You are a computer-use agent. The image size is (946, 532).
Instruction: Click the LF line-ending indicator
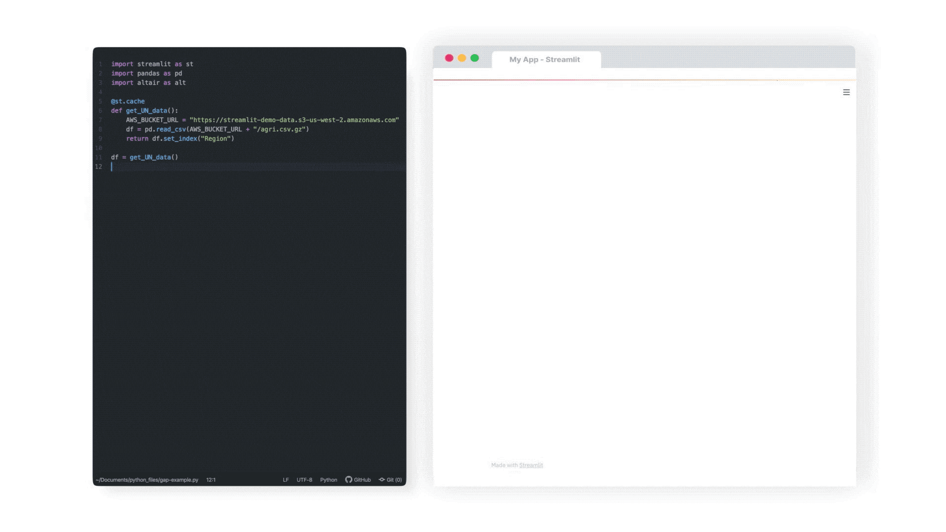tap(286, 479)
